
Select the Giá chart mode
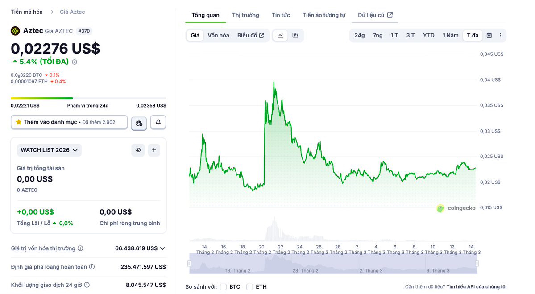tap(195, 36)
